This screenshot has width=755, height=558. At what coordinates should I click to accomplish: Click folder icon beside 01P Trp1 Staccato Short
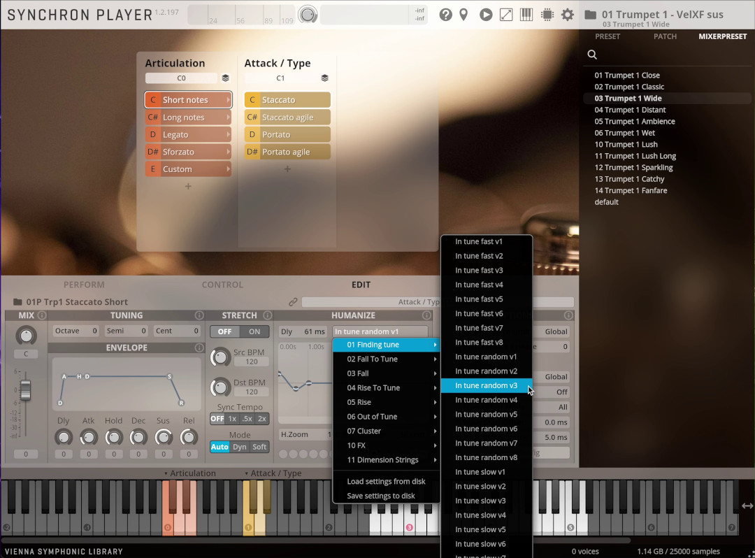tap(17, 302)
